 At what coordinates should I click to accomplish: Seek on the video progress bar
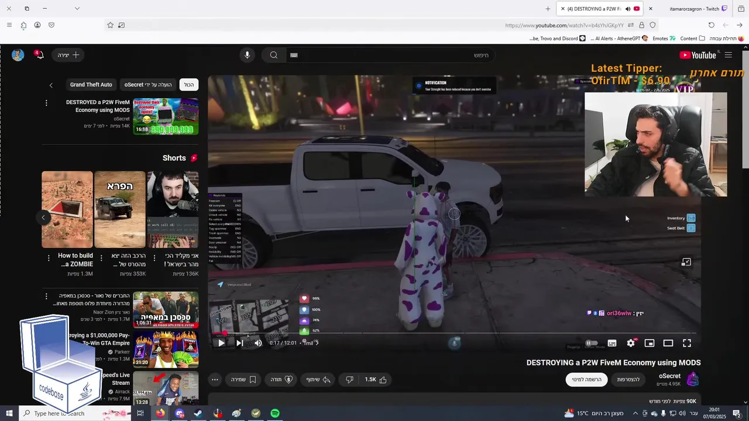(454, 333)
